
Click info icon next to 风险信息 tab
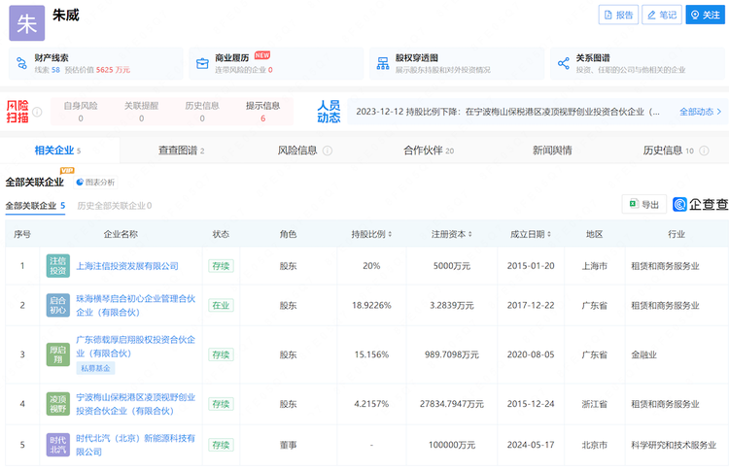(328, 151)
